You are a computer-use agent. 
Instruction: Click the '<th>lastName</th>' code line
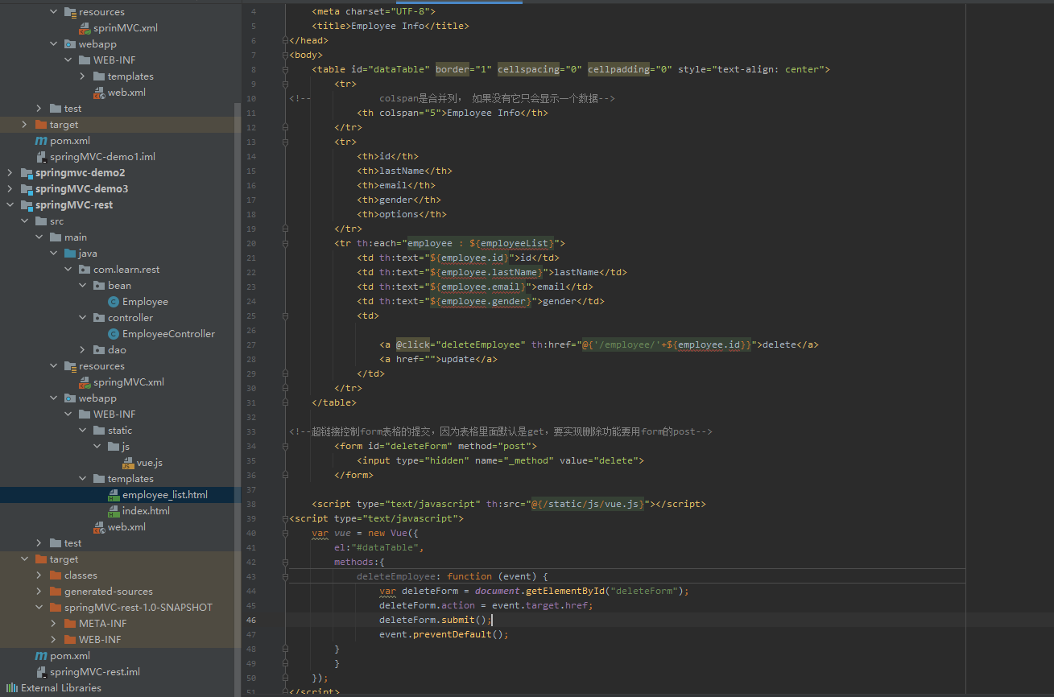(404, 171)
